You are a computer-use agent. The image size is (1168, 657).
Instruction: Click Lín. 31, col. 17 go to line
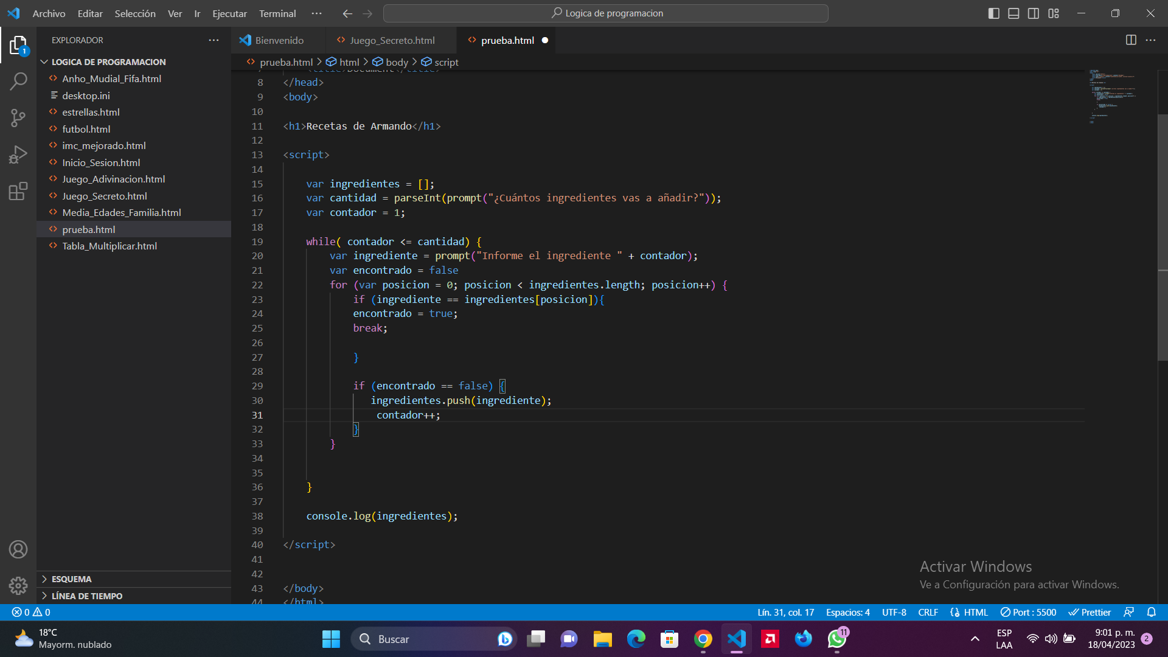785,612
